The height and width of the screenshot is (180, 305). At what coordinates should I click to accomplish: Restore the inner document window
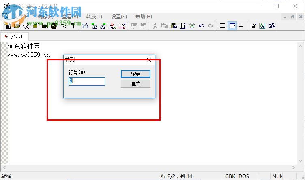click(x=293, y=17)
